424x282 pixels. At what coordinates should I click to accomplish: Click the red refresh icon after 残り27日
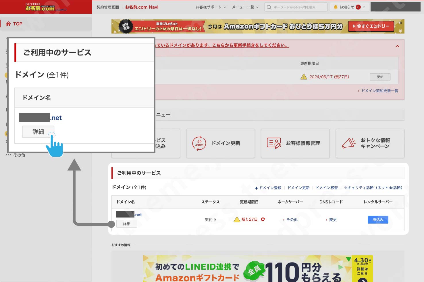(263, 219)
